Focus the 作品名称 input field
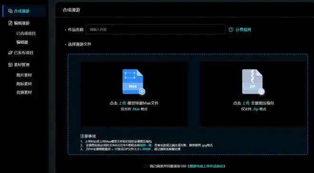 156,30
